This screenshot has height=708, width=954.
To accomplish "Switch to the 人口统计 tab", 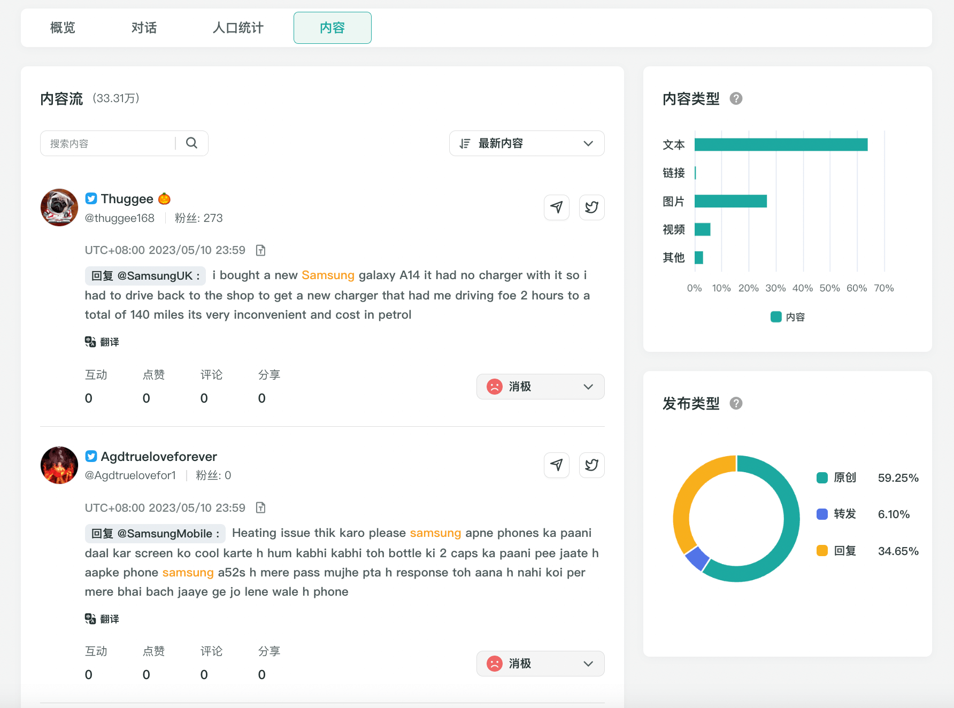I will coord(238,28).
